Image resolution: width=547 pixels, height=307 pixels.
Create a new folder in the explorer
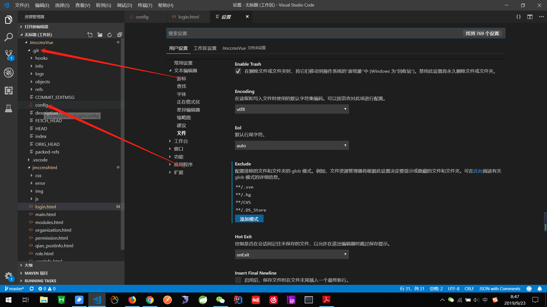coord(100,34)
